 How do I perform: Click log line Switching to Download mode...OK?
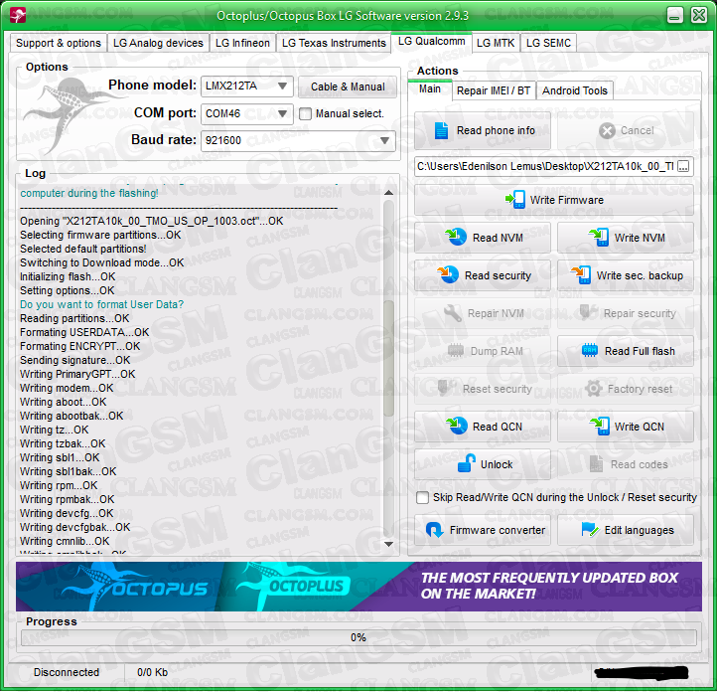click(101, 262)
